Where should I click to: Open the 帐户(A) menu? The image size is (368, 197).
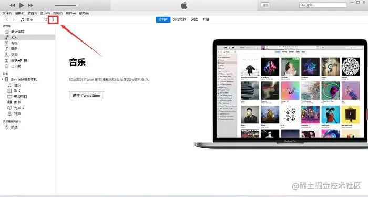pyautogui.click(x=70, y=13)
